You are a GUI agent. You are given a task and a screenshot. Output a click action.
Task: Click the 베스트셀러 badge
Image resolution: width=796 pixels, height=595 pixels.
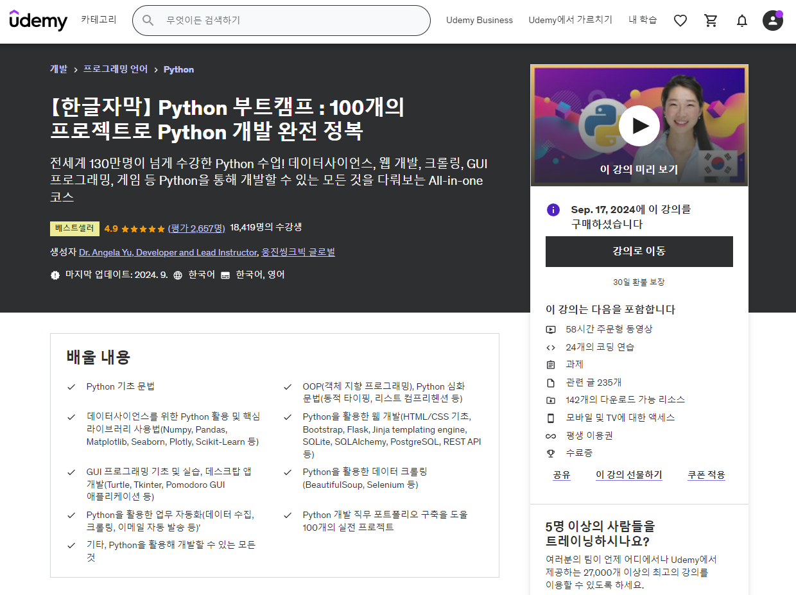74,229
